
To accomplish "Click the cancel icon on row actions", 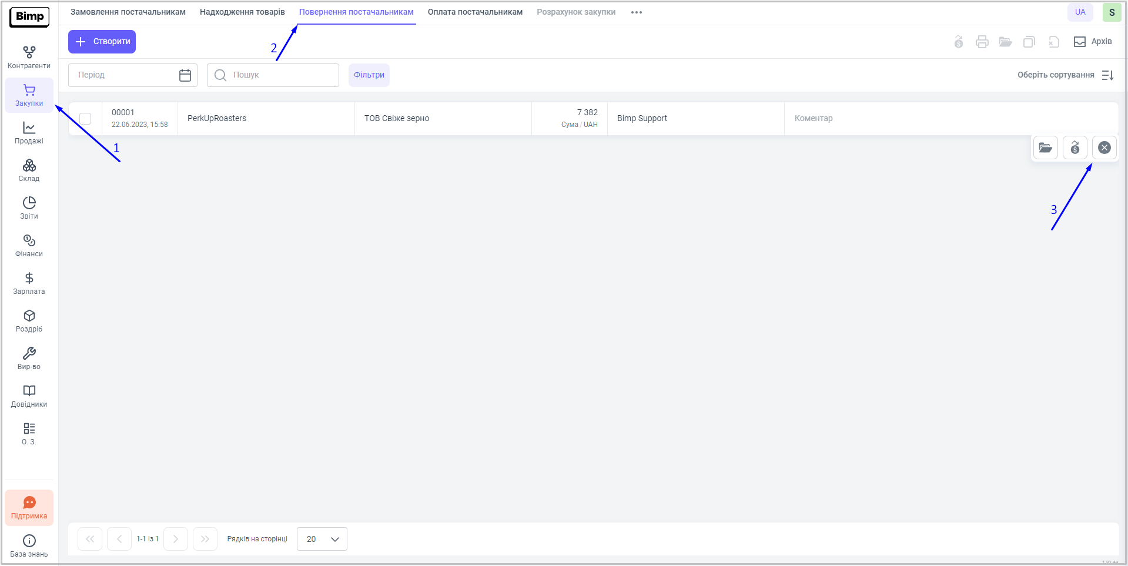I will point(1104,148).
